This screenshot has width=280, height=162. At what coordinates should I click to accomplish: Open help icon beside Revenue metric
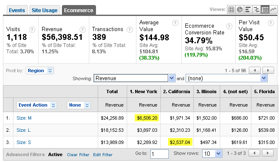(x=83, y=29)
